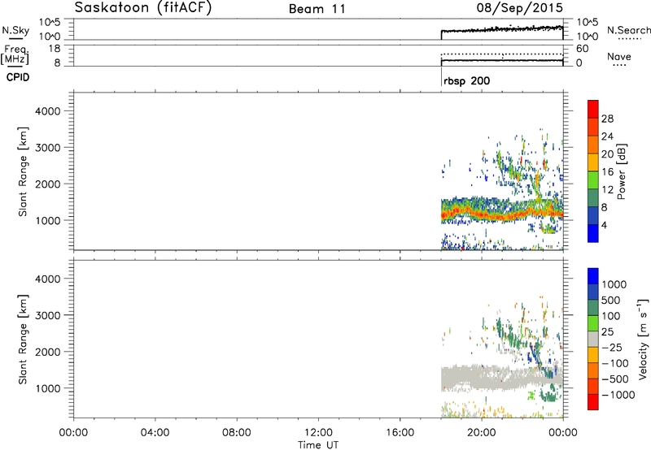This screenshot has width=651, height=450.
Task: Click the 60 tick on the Nave axis
Action: (x=582, y=49)
